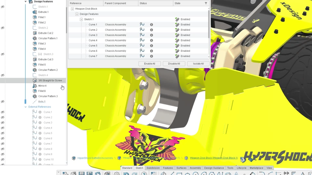Collapse the External References section
Viewport: 312px width, 175px height.
click(25, 107)
